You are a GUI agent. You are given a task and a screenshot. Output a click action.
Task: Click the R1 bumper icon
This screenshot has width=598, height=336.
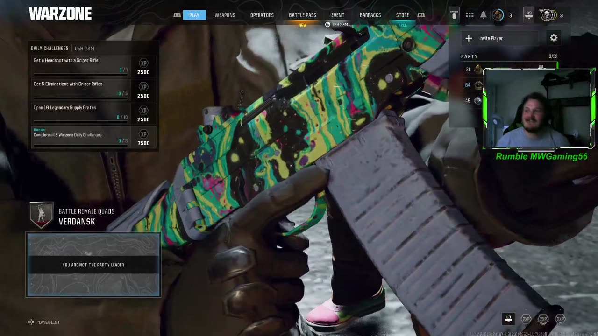[421, 15]
